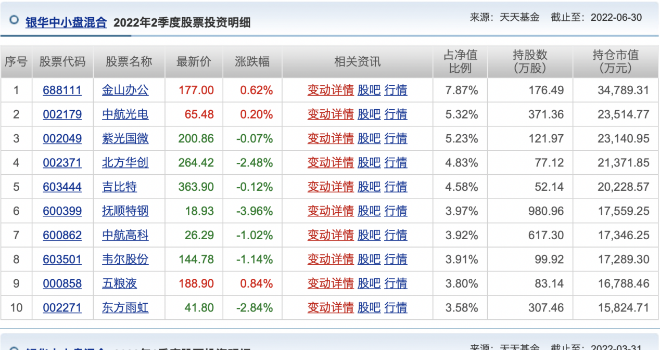Image resolution: width=660 pixels, height=350 pixels.
Task: Click stock code 002271
Action: point(62,308)
